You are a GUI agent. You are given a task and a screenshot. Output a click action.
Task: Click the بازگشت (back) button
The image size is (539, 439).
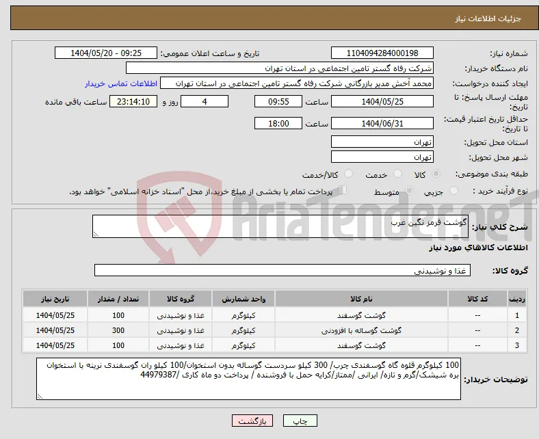tap(252, 421)
